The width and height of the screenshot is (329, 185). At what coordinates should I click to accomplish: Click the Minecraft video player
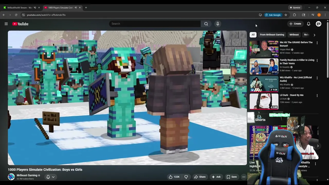(x=127, y=98)
